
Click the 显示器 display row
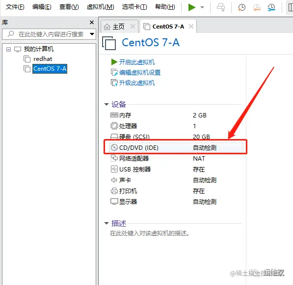pyautogui.click(x=176, y=202)
